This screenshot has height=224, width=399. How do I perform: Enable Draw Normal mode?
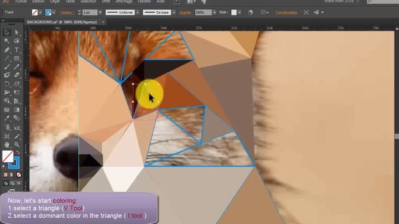[6, 183]
